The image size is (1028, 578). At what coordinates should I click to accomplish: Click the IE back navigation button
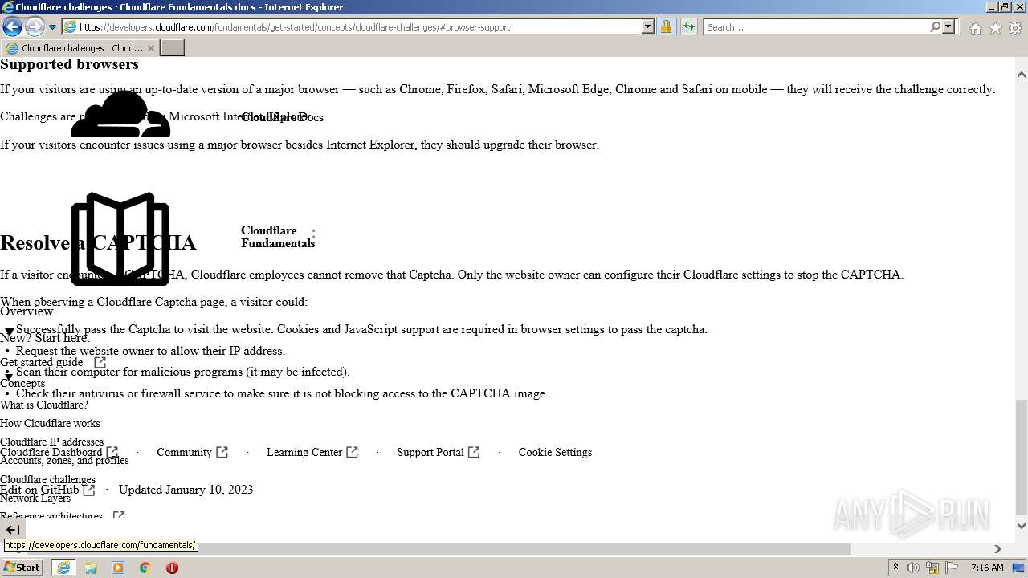[x=12, y=26]
